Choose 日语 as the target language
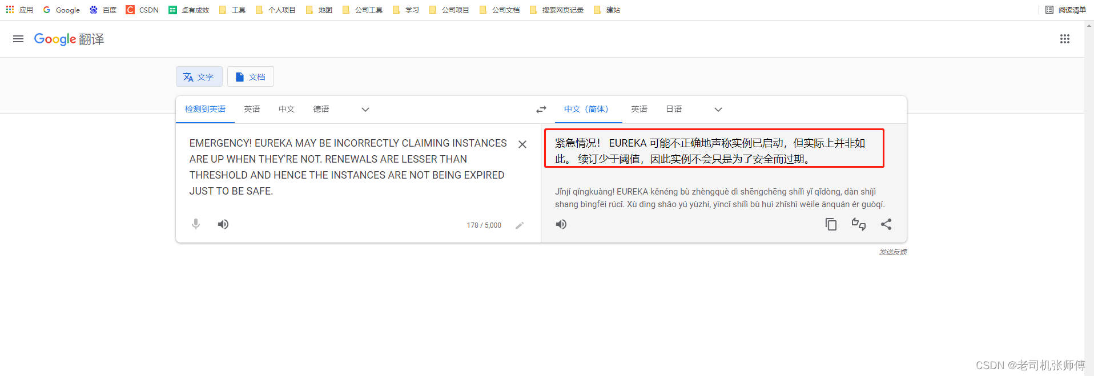The width and height of the screenshot is (1094, 376). click(674, 109)
